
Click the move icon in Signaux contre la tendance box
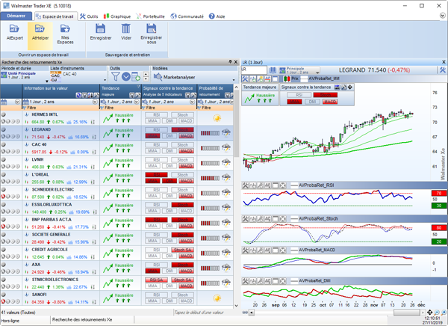pyautogui.click(x=350, y=87)
